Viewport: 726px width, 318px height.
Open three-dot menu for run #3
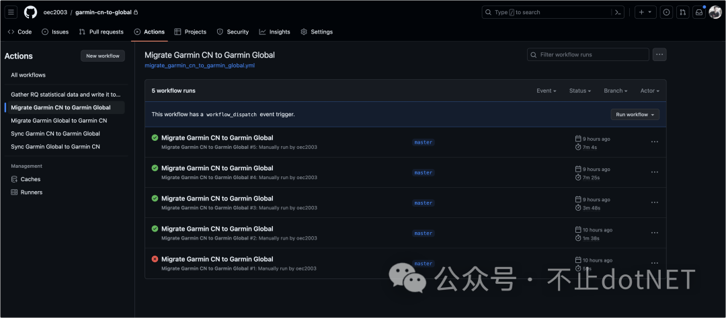[654, 203]
